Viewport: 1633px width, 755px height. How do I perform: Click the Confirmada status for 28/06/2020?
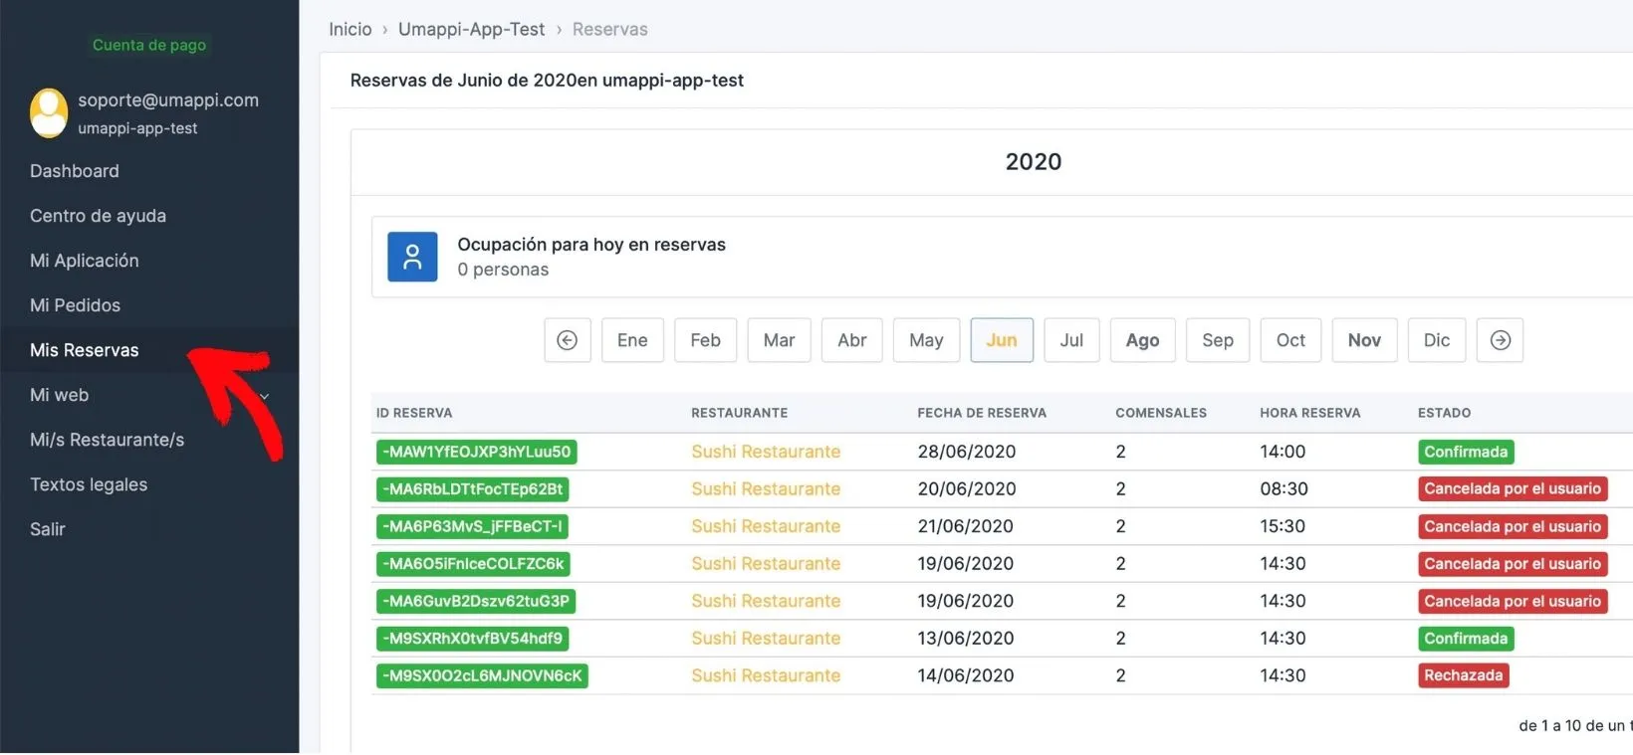click(x=1466, y=452)
